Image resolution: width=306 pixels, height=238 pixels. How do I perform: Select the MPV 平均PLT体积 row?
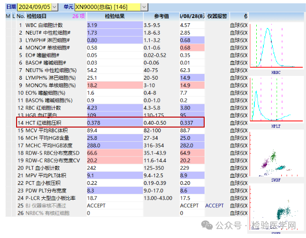coord(127,175)
